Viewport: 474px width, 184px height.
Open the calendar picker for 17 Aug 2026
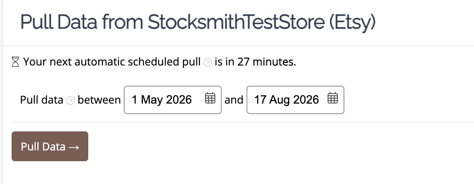[x=333, y=98]
